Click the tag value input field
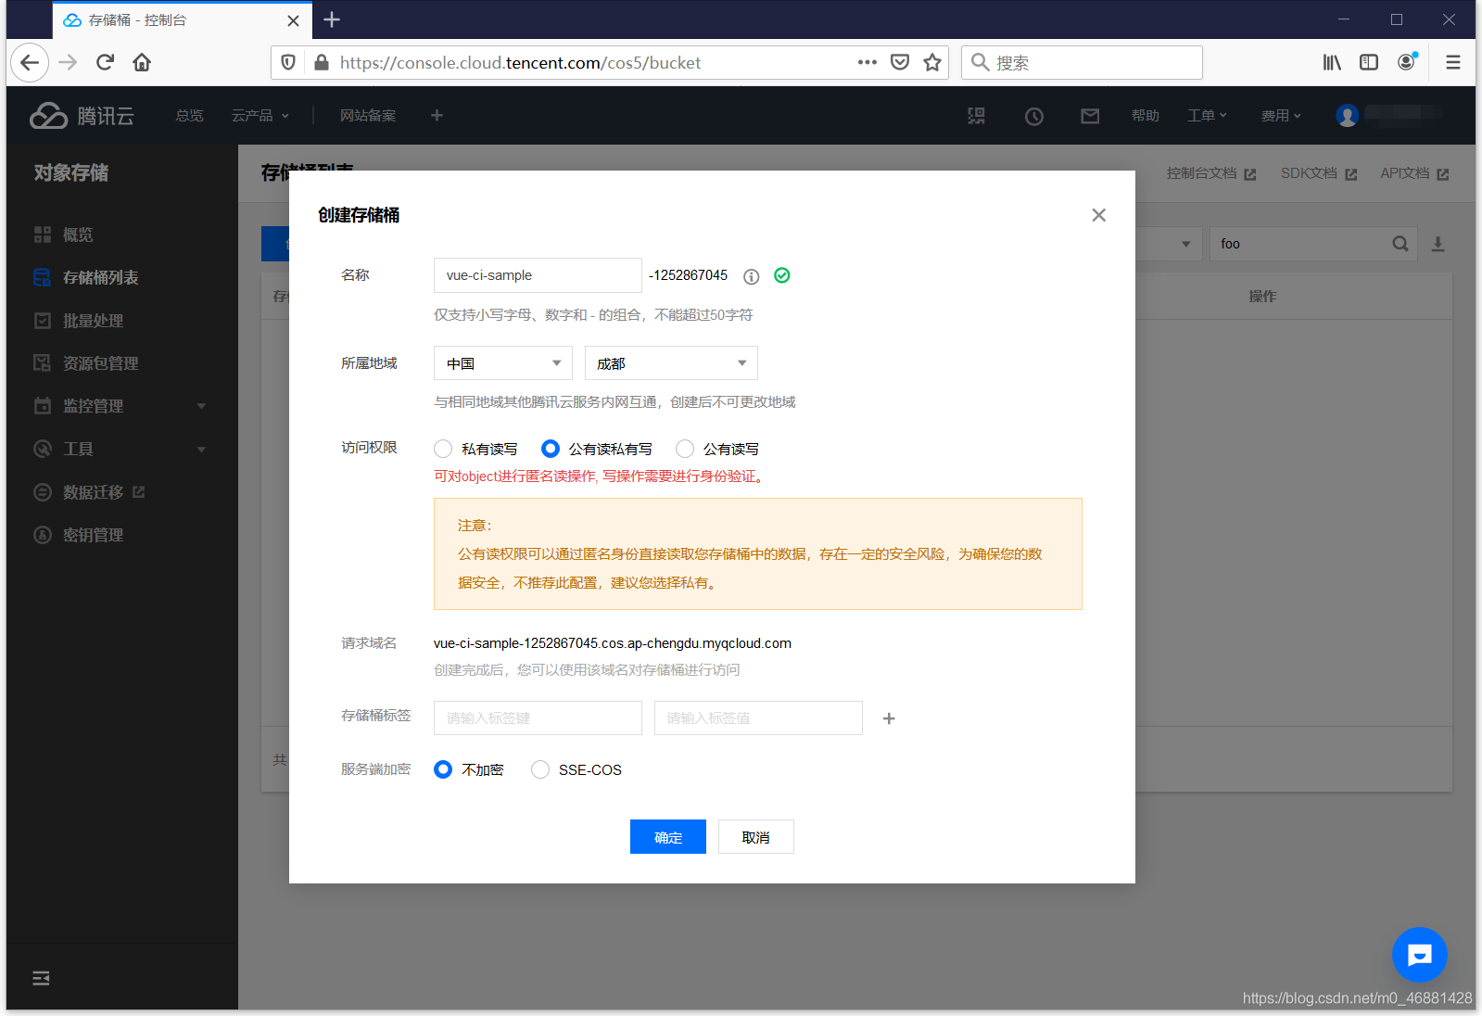 (x=758, y=718)
